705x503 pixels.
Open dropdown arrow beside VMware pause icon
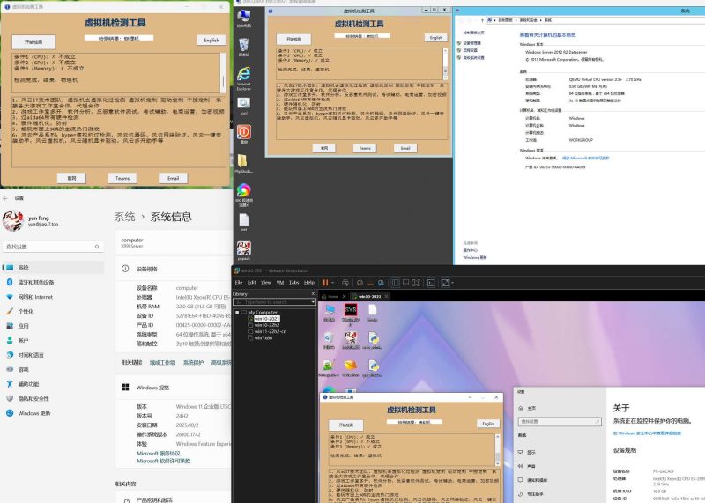[333, 283]
